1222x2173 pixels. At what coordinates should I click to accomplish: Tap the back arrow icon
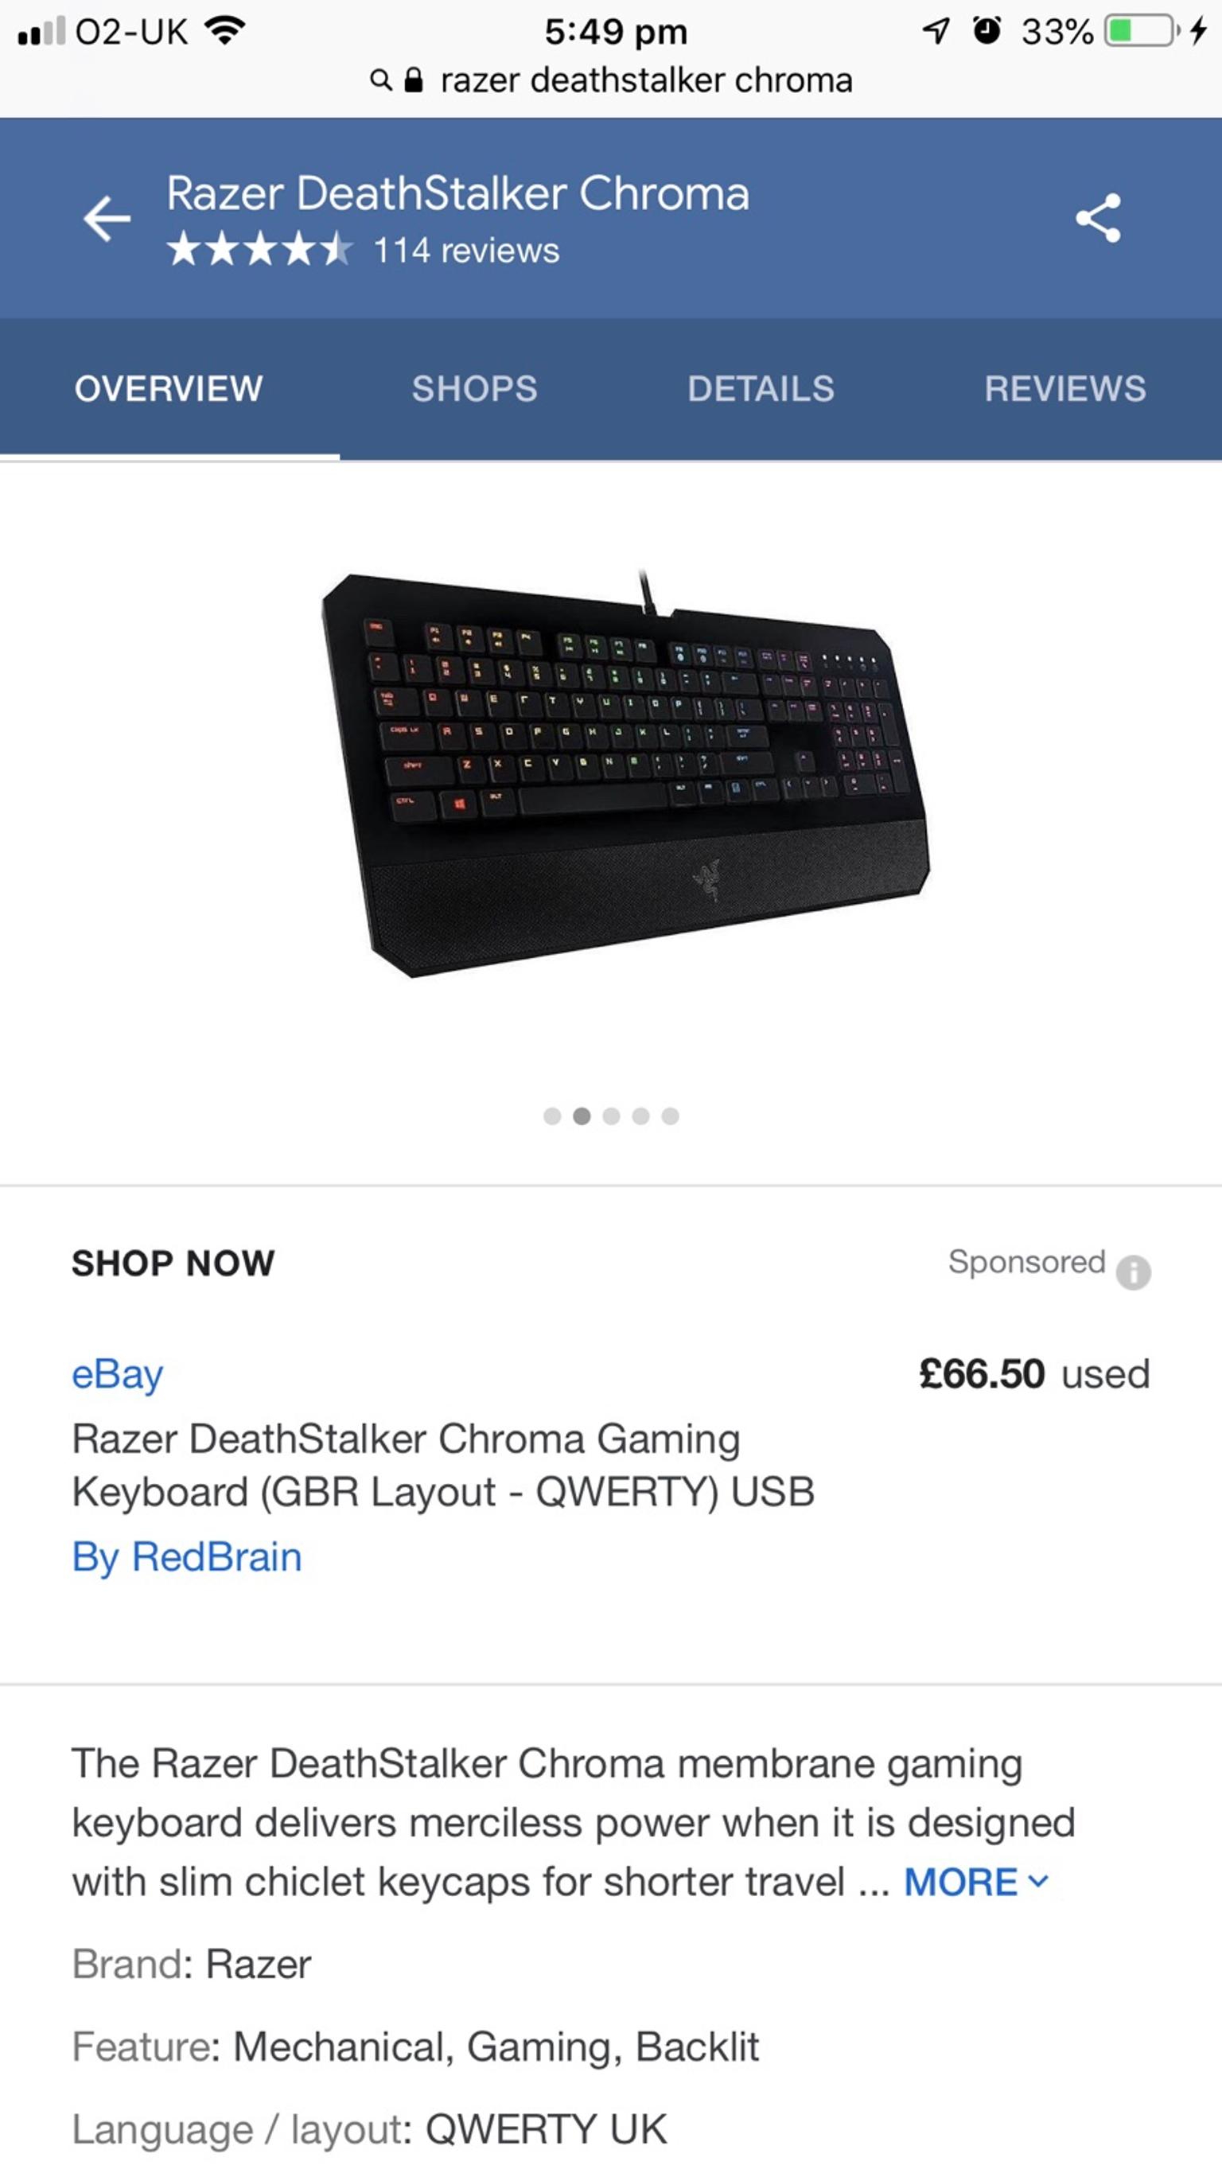pos(107,219)
